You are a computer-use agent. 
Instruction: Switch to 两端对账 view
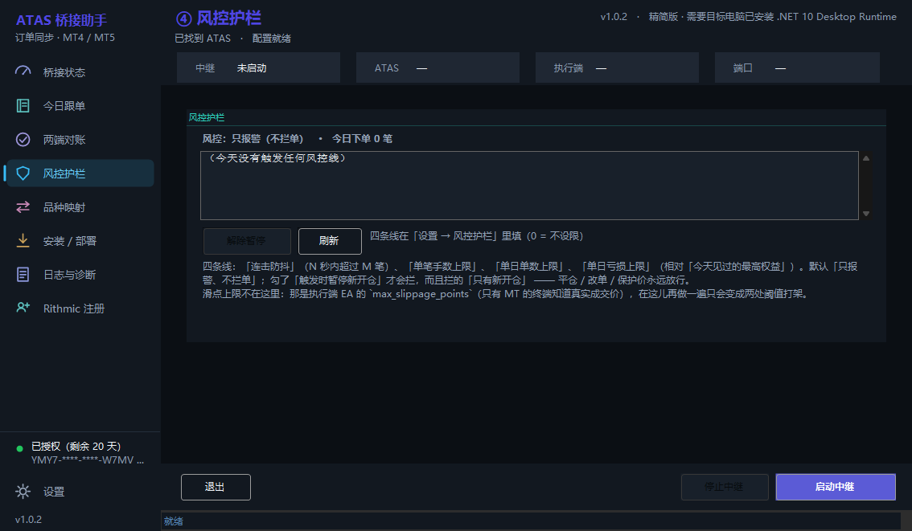coord(80,140)
